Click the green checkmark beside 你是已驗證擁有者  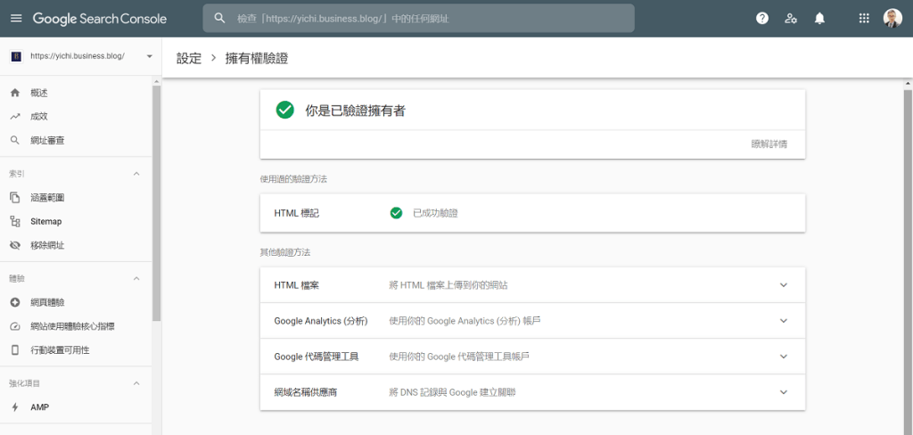point(284,110)
